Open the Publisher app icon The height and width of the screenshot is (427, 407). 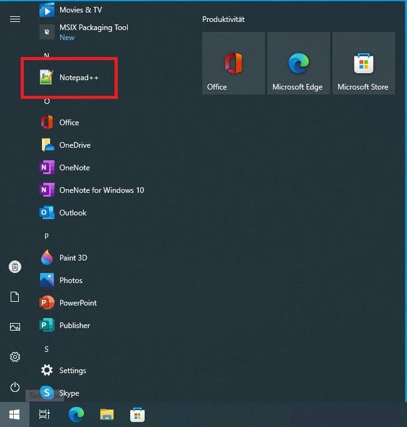pos(47,325)
